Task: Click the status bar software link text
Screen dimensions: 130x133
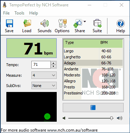Action: tap(49, 130)
